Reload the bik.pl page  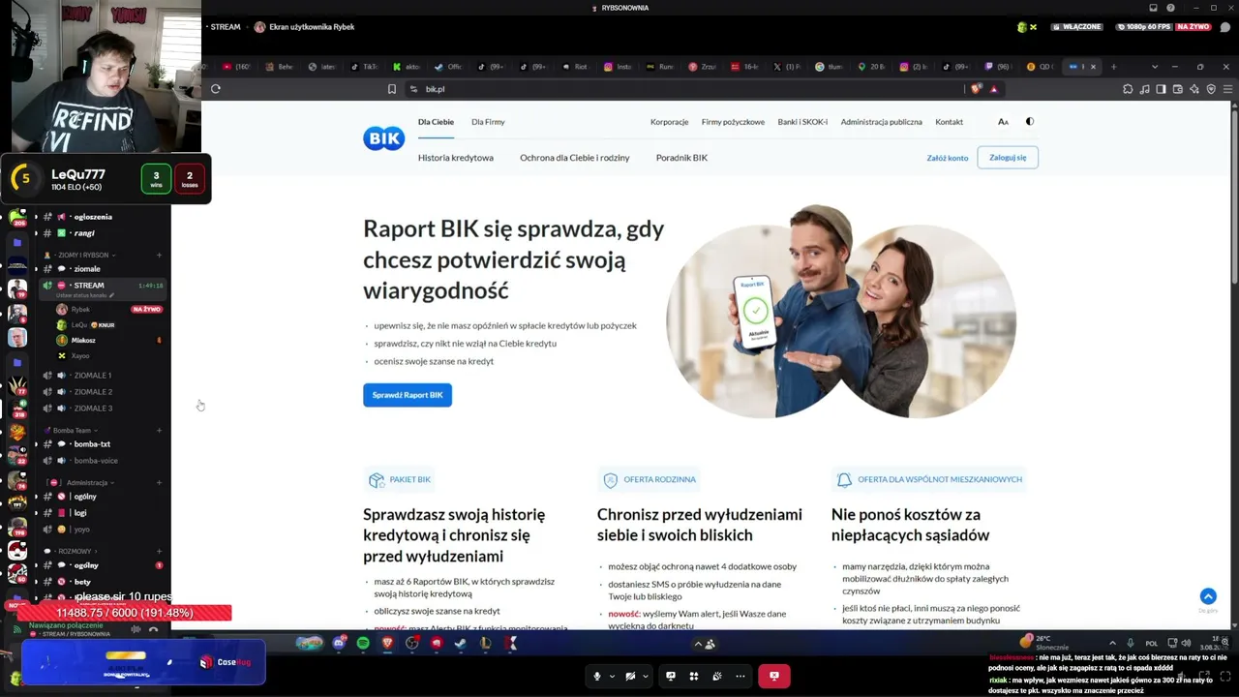coord(216,89)
